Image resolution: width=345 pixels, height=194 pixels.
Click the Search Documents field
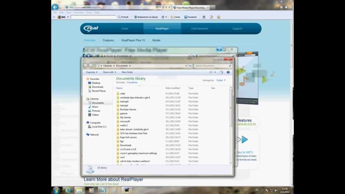point(213,66)
